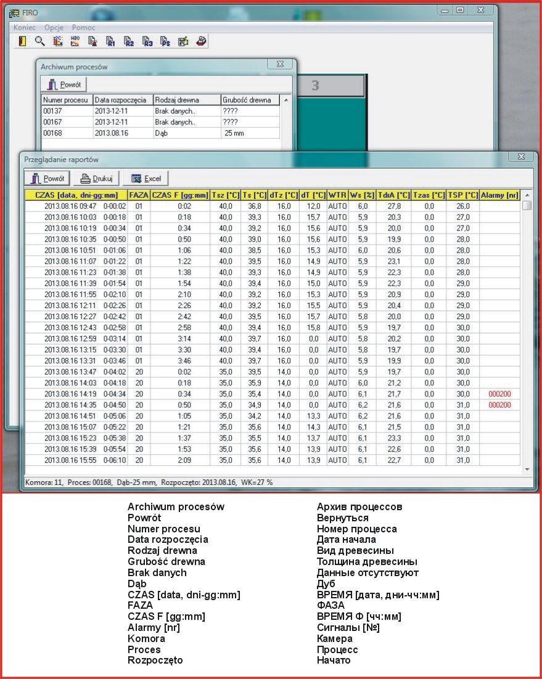Open the R1 report icon
Viewport: 542px width, 679px height.
pyautogui.click(x=111, y=41)
